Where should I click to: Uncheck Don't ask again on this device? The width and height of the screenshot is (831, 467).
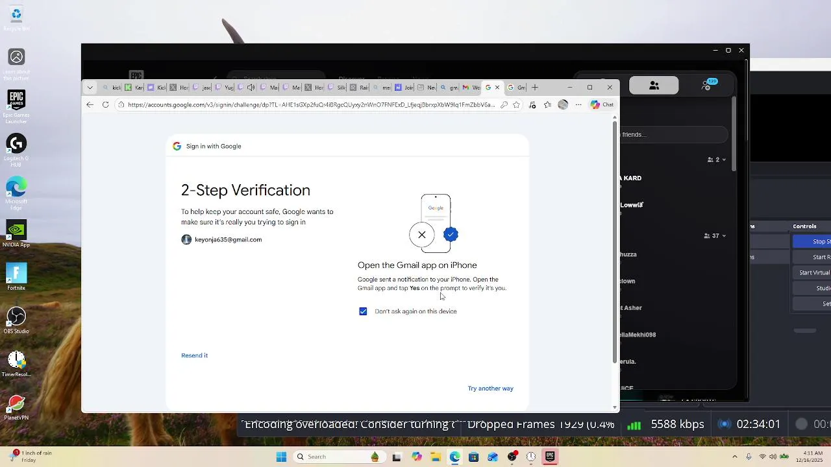pos(363,311)
